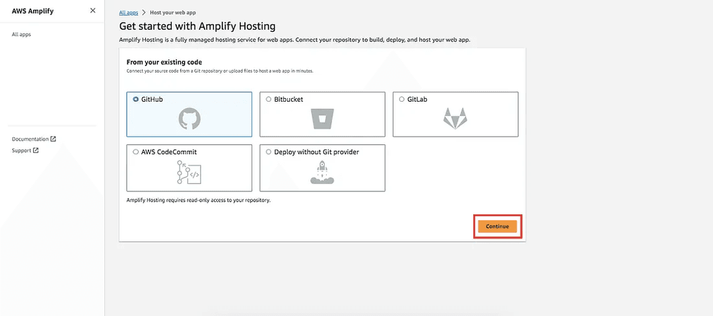Click the Host your web app breadcrumb
713x316 pixels.
(173, 13)
